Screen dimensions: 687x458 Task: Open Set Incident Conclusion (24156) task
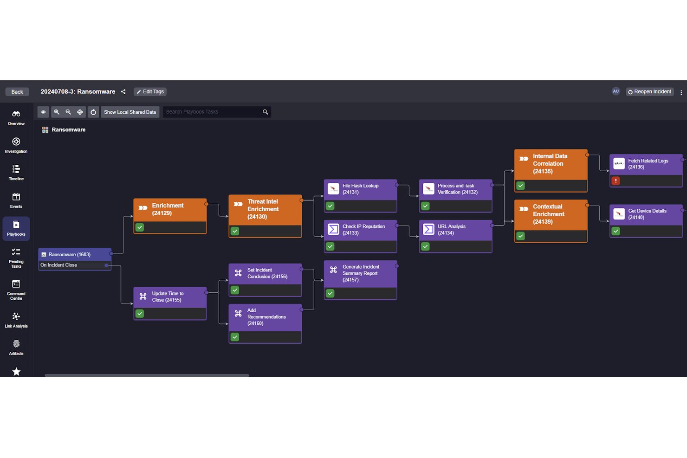click(265, 280)
